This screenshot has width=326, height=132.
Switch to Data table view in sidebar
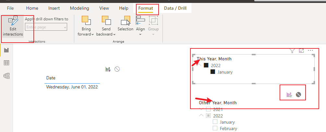click(6, 63)
